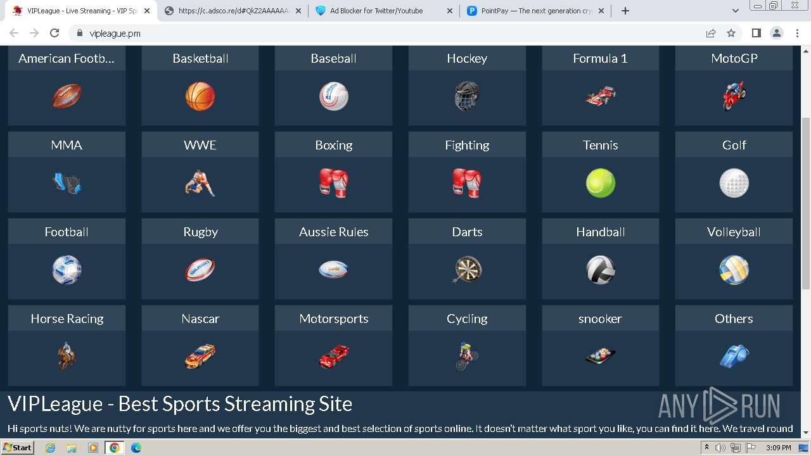This screenshot has width=811, height=456.
Task: Launch Microsoft Edge from taskbar
Action: pos(136,448)
